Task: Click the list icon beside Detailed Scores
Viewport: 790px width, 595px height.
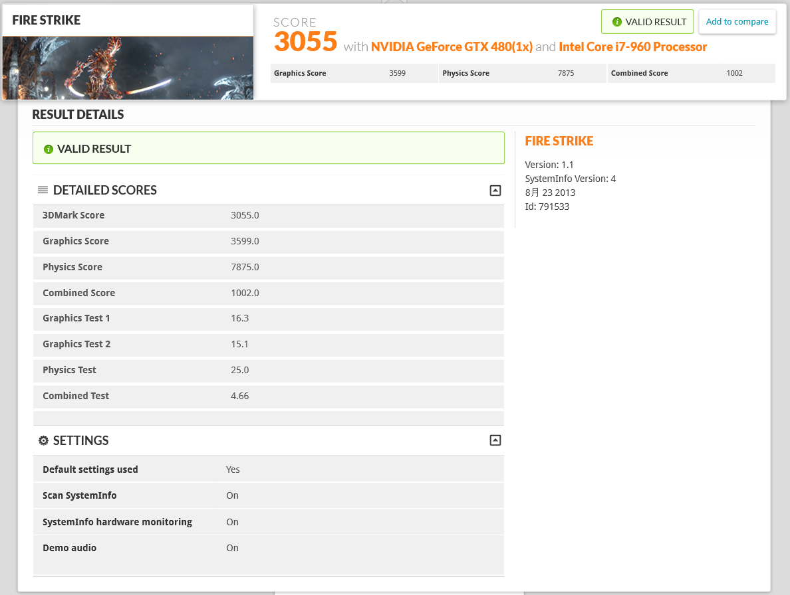Action: 43,190
